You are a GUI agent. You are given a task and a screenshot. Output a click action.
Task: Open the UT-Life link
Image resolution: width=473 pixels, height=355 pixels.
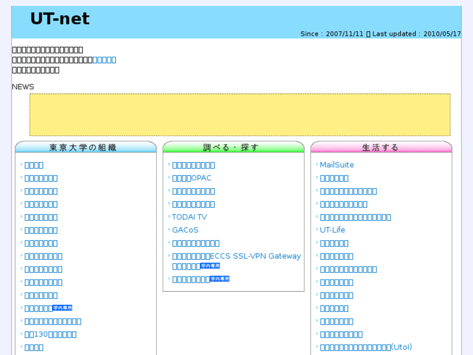pyautogui.click(x=332, y=230)
